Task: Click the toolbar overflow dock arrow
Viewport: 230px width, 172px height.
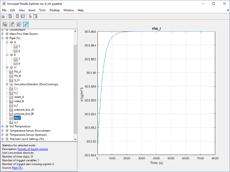Action: [228, 10]
